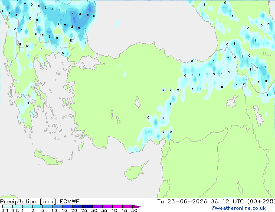Click the legend swatch between 0.1 and 0.5
Screen dimensions: 275x212
[x=7, y=206]
